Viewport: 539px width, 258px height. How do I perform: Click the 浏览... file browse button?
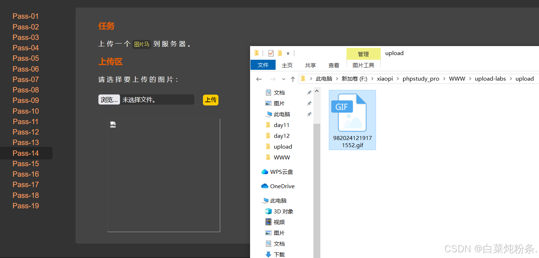pyautogui.click(x=109, y=100)
